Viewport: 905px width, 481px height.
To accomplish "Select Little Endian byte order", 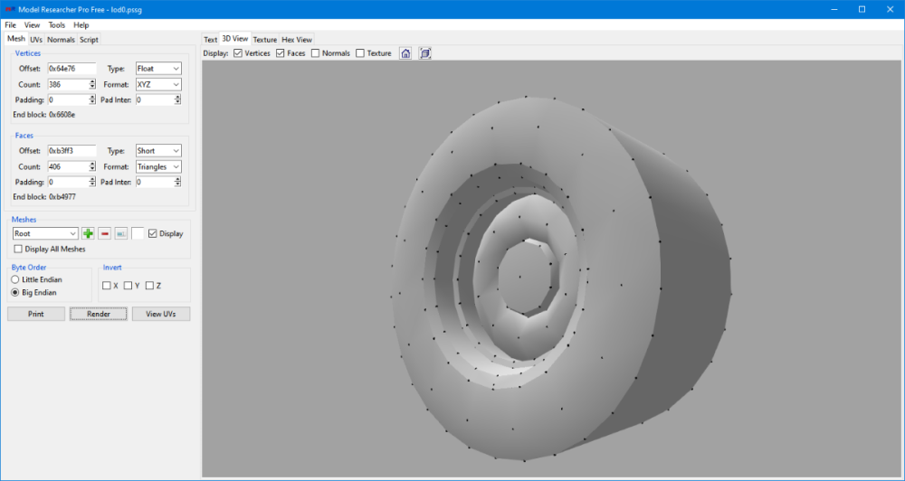I will pos(15,279).
